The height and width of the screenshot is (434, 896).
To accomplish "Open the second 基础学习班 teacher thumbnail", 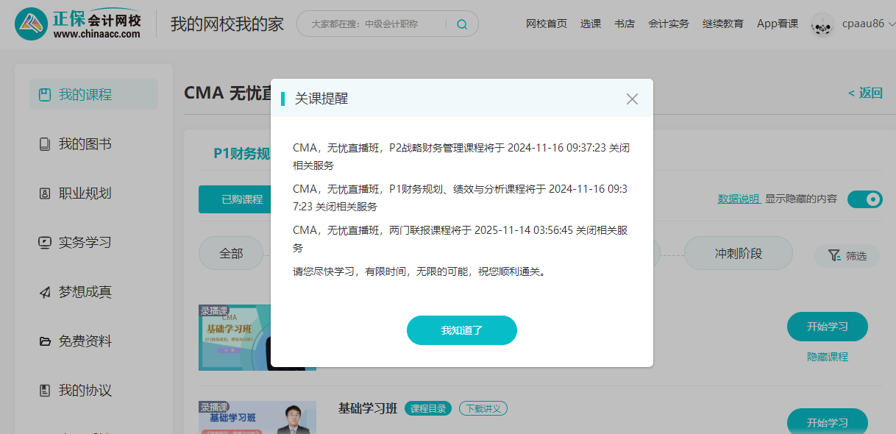I will pos(257,417).
